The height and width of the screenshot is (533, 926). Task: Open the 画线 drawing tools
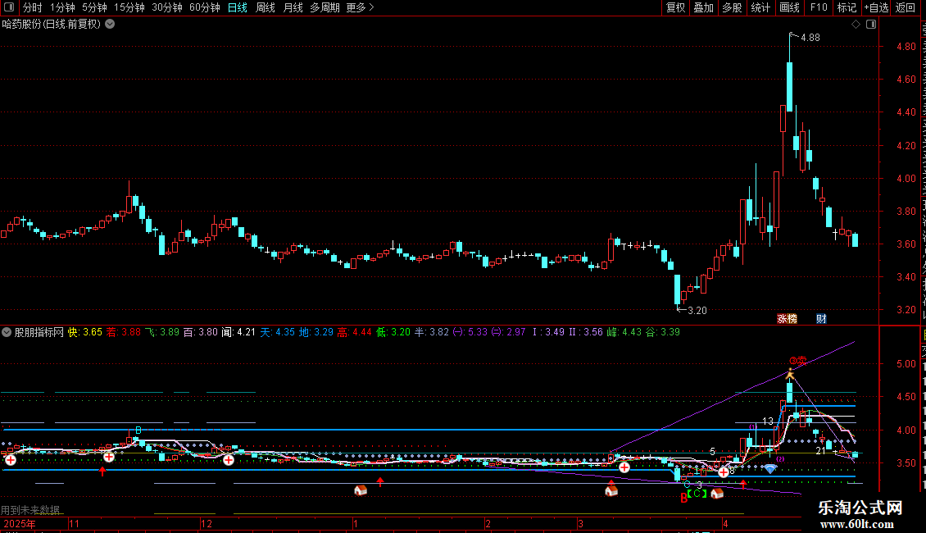[x=790, y=7]
